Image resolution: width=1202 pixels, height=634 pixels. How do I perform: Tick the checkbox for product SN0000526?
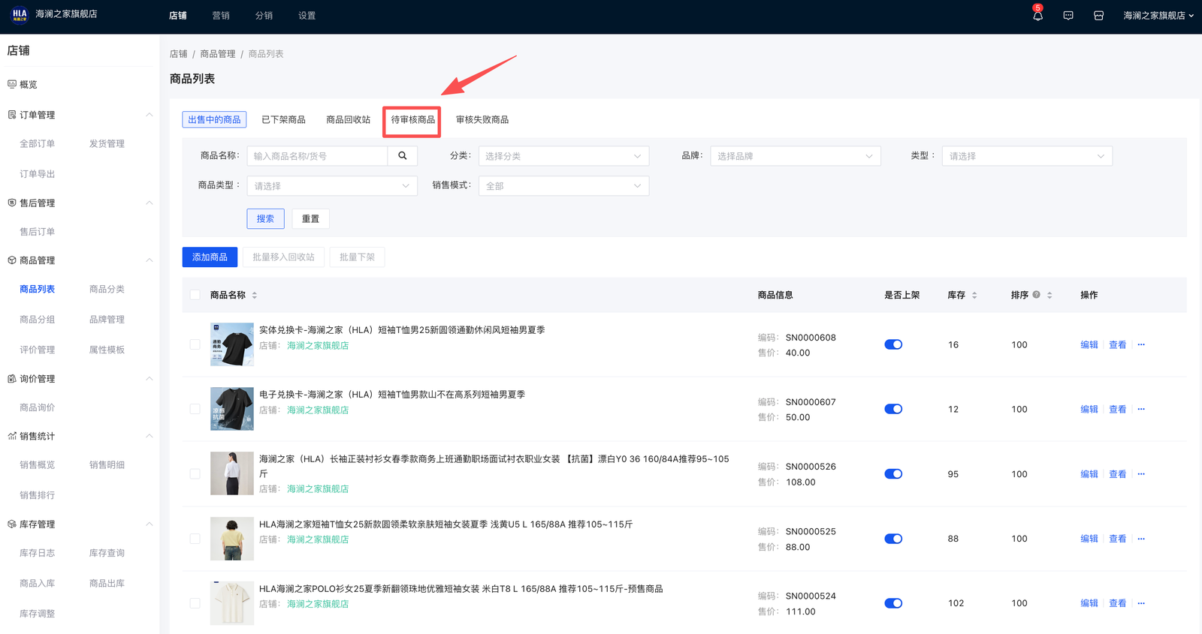point(195,474)
